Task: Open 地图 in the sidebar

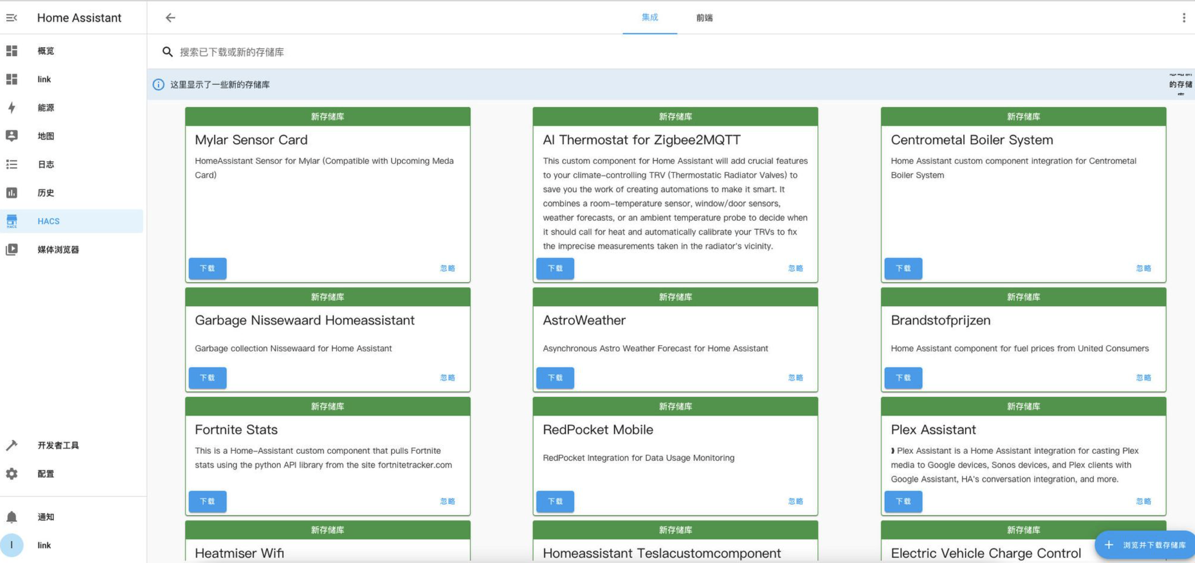Action: pyautogui.click(x=71, y=136)
